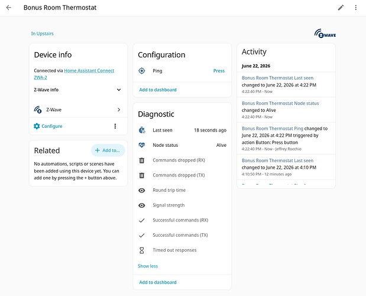This screenshot has width=366, height=296.
Task: Click the Node status heartbeat icon
Action: (x=142, y=145)
